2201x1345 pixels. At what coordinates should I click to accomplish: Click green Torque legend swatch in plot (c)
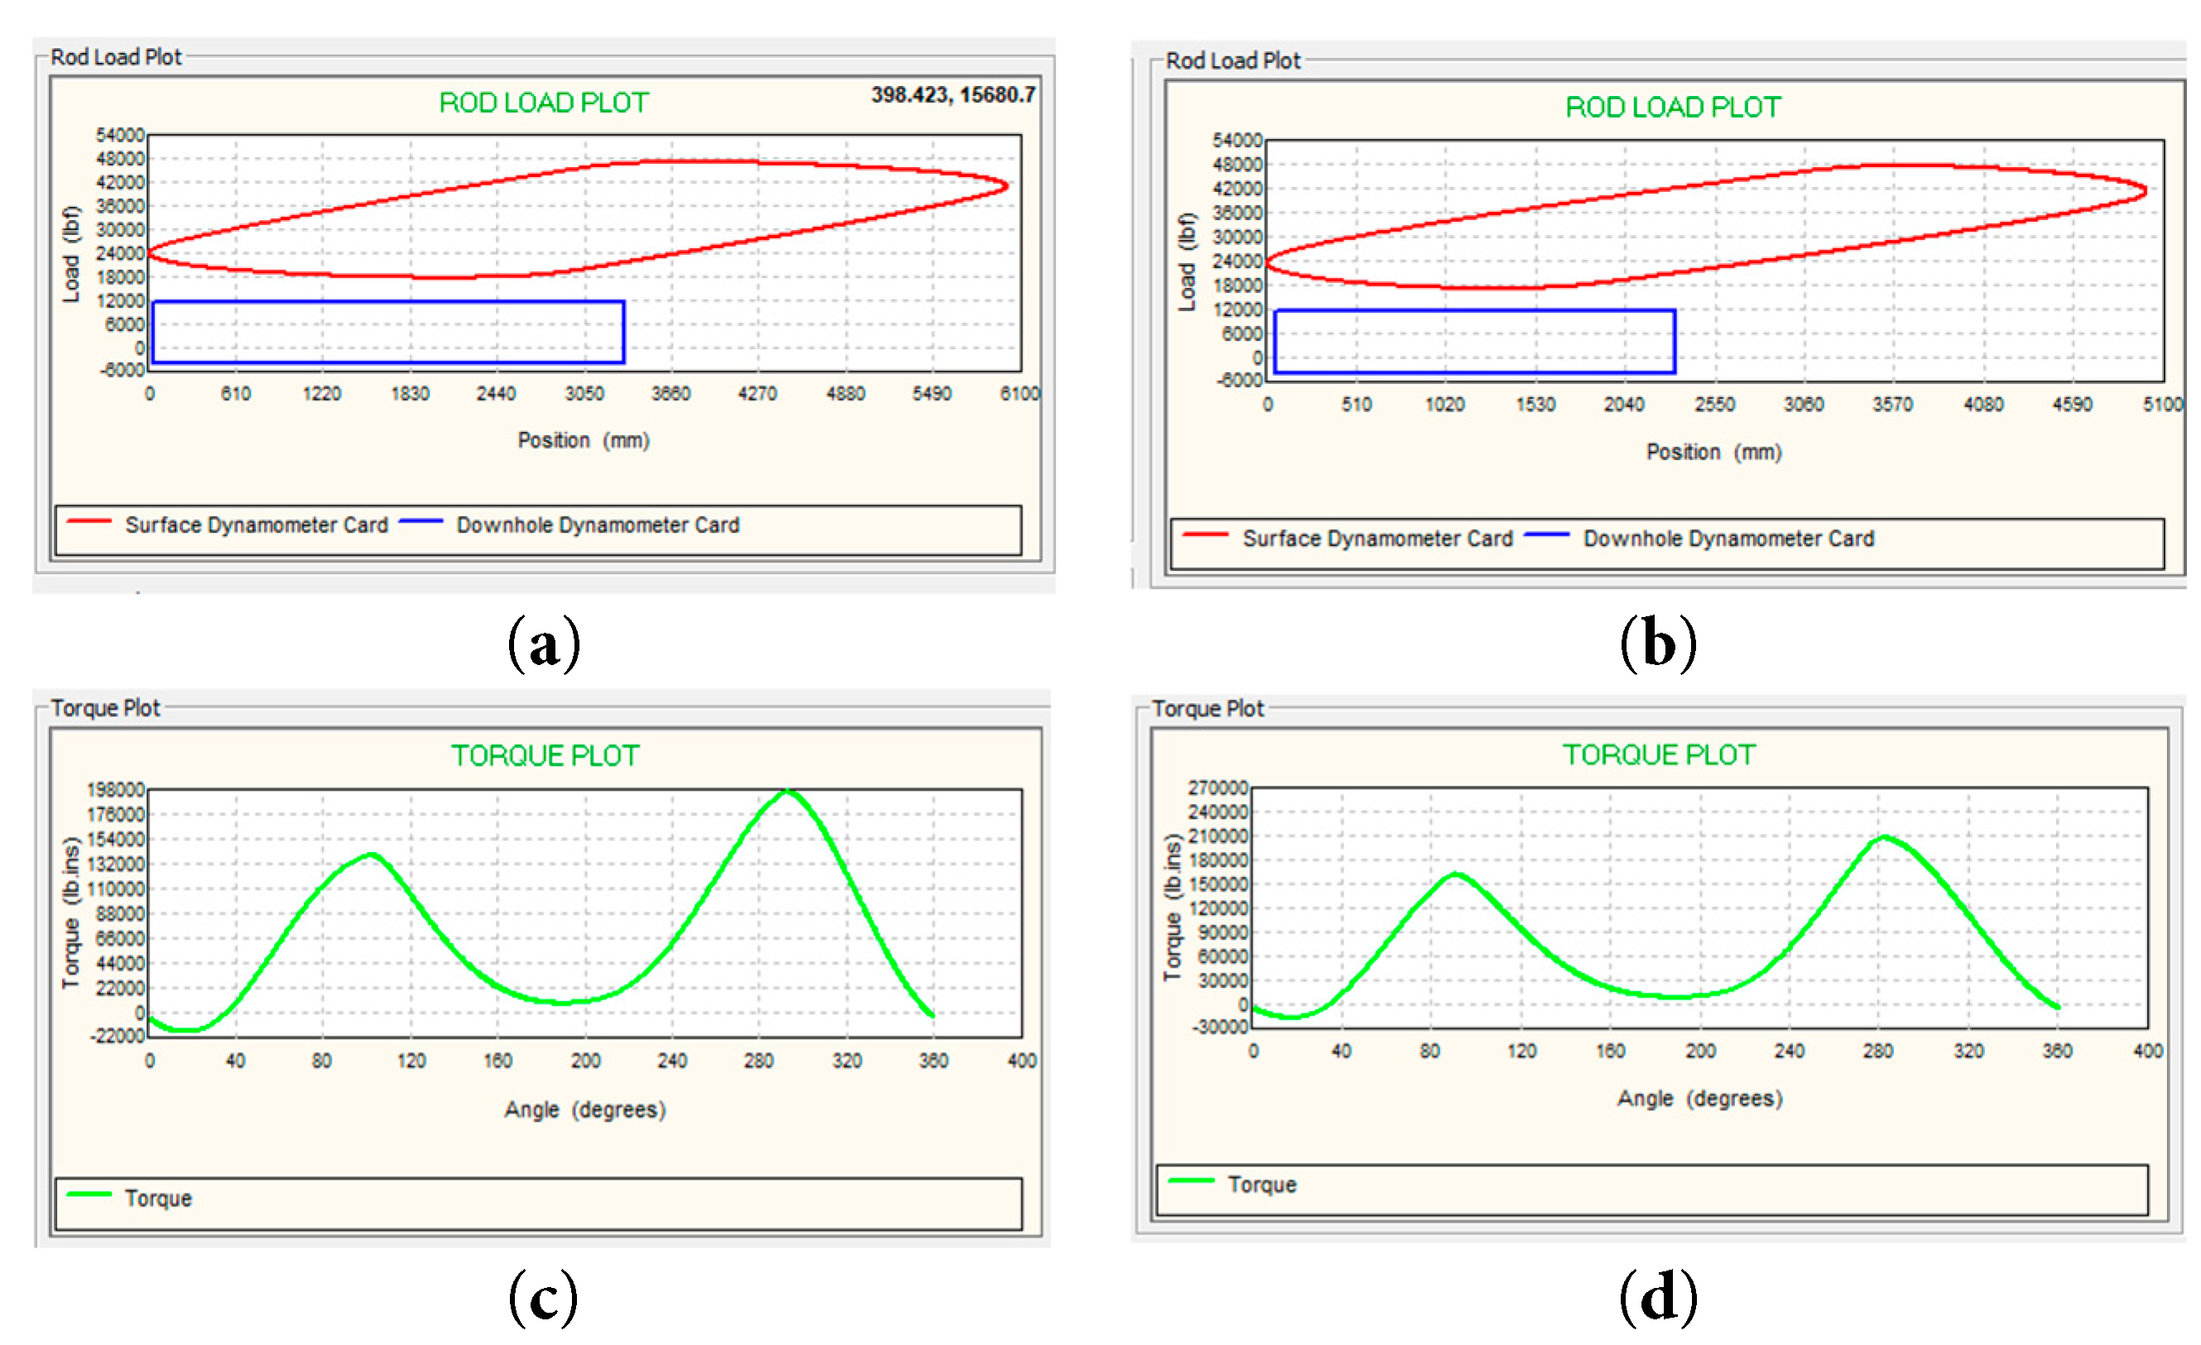[x=89, y=1194]
